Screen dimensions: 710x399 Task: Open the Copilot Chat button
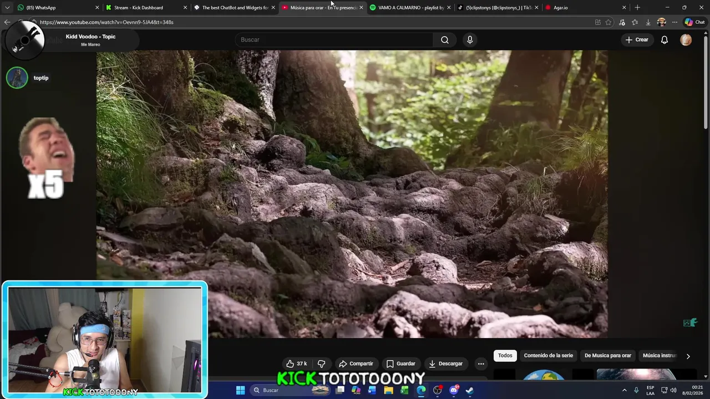[694, 22]
